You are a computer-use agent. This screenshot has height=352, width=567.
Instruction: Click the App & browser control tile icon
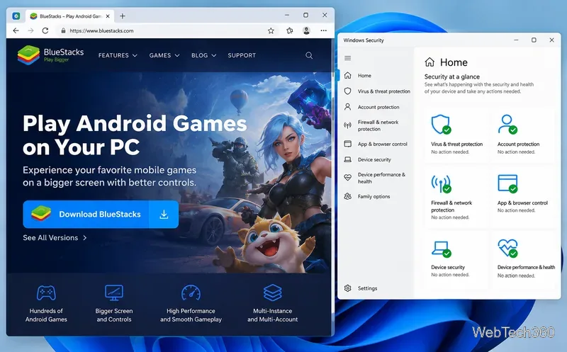click(507, 183)
